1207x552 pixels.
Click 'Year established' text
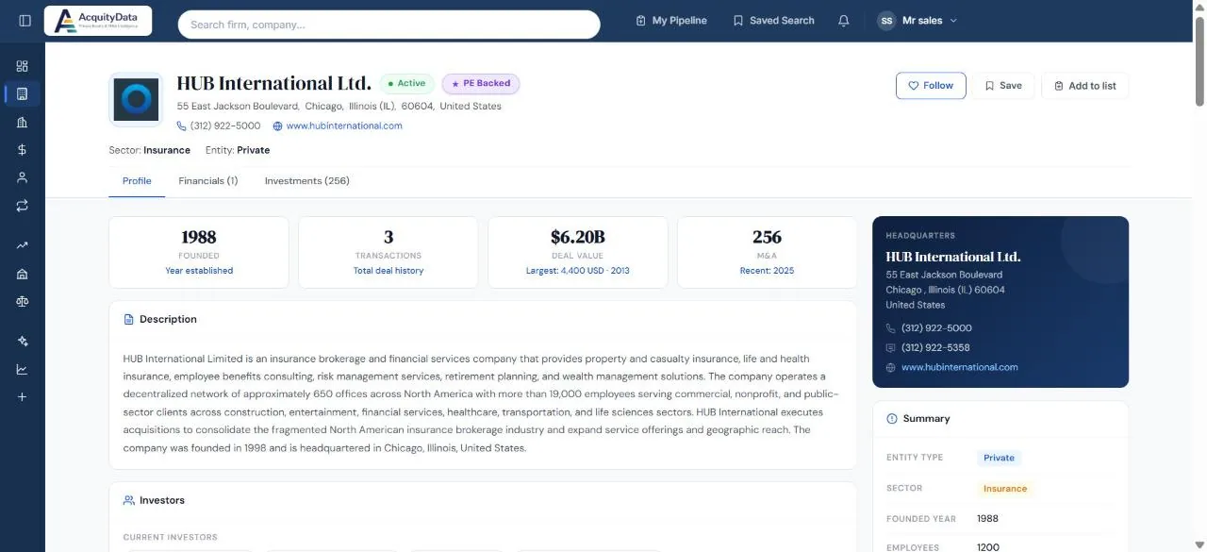199,271
